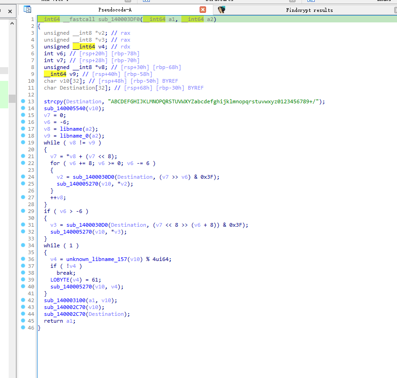Click the Pseudocode-A tab document icon
Image resolution: width=397 pixels, height=378 pixels.
27,10
